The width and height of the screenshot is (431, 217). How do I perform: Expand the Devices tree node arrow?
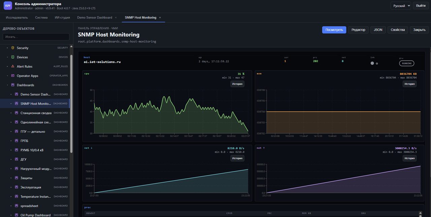(x=7, y=57)
